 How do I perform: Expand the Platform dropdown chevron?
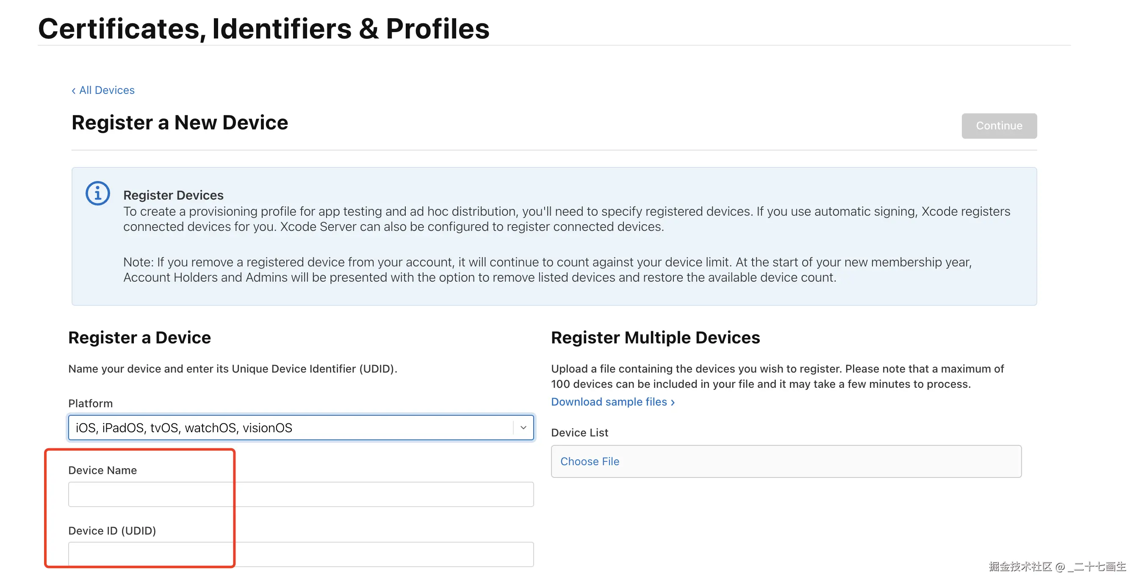(x=523, y=427)
